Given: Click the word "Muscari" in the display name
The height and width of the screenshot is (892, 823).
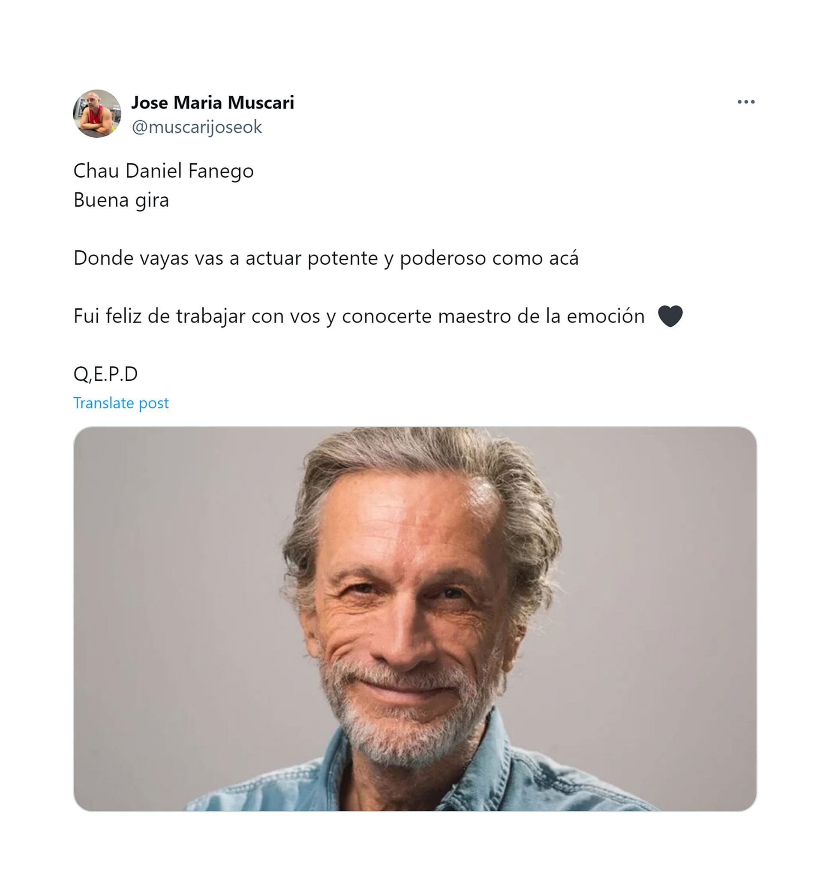Looking at the screenshot, I should (x=261, y=102).
